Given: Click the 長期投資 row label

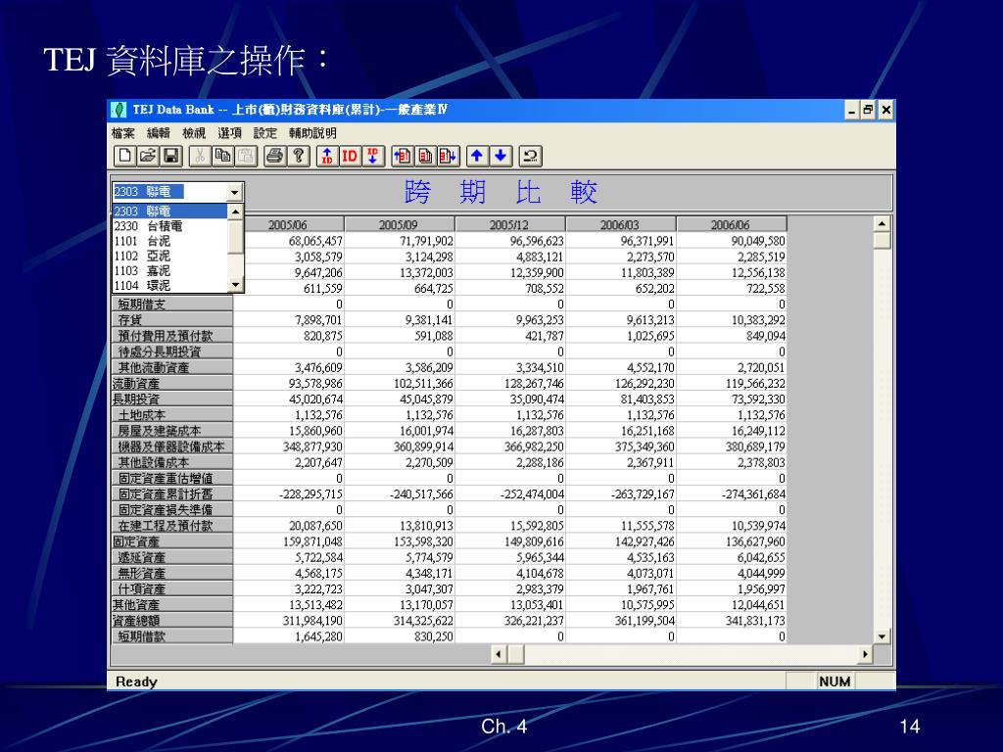Looking at the screenshot, I should click(x=172, y=399).
